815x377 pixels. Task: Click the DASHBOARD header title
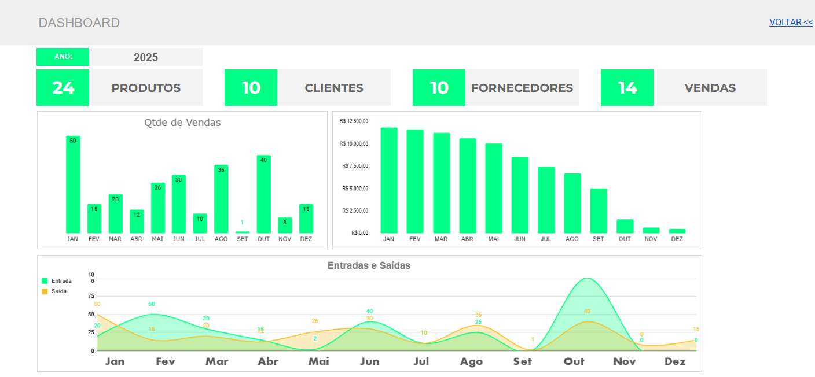tap(79, 23)
